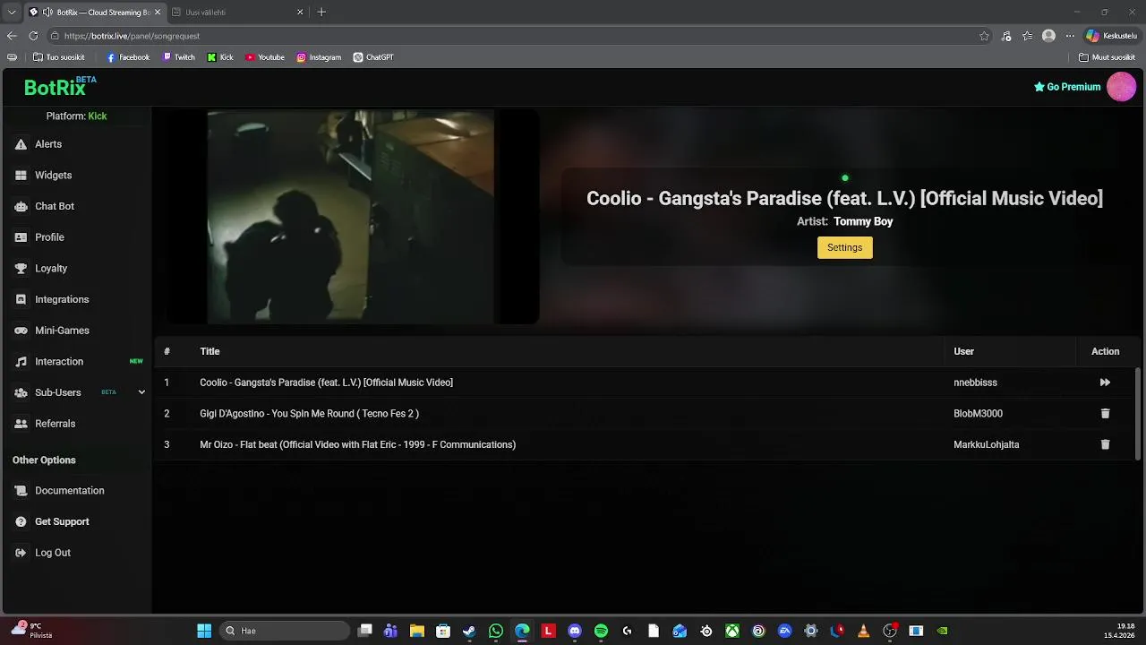This screenshot has width=1146, height=645.
Task: Open the Kick bookmark
Action: click(220, 57)
